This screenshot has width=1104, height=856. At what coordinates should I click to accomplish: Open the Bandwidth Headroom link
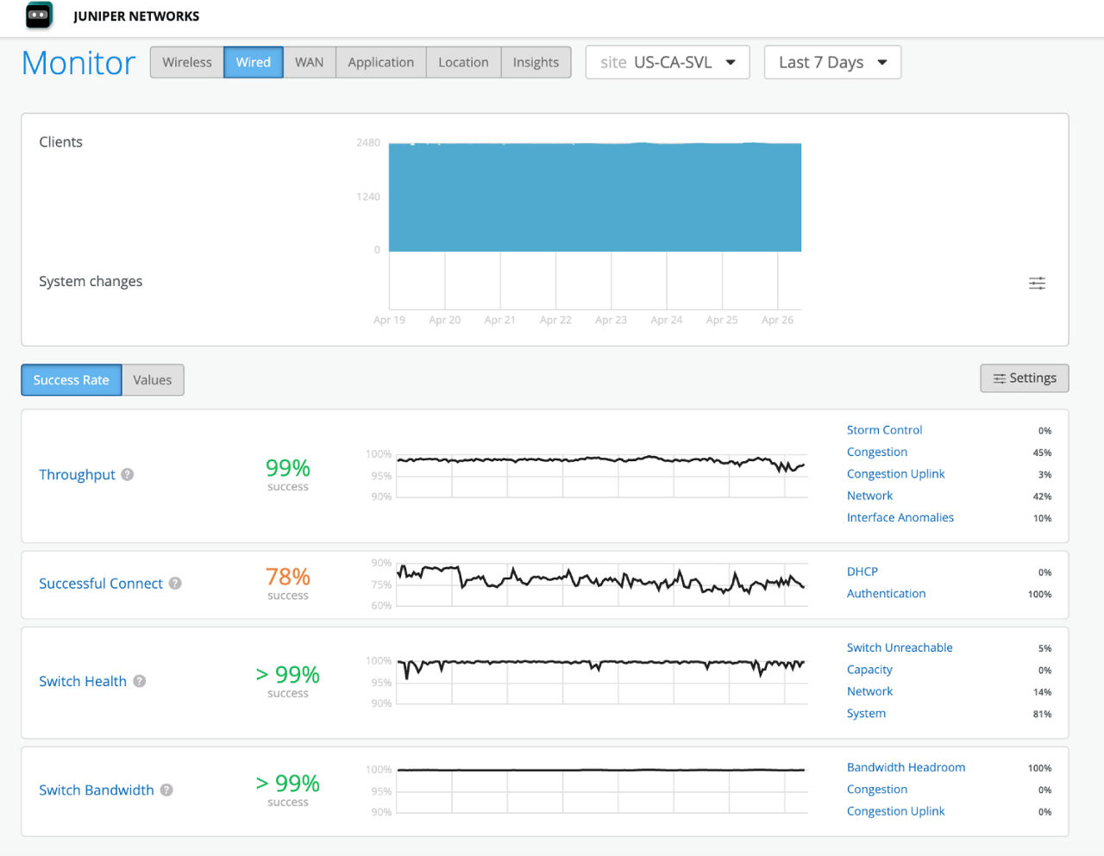coord(906,767)
